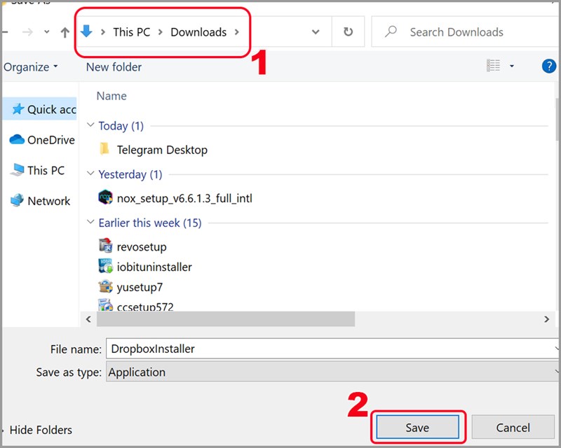Refresh the Downloads folder listing
Screen dimensions: 561x448
(348, 31)
